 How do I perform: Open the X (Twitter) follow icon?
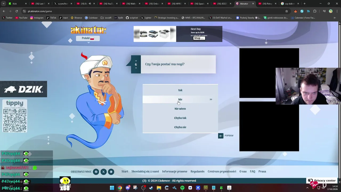(103, 172)
